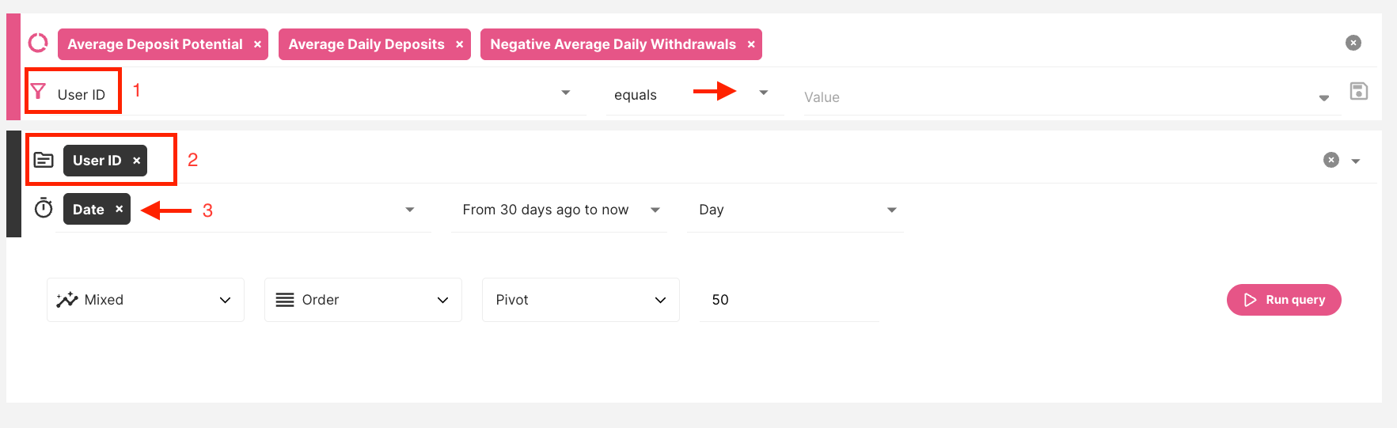This screenshot has width=1397, height=428.
Task: Remove Negative Average Daily Withdrawals measure
Action: (751, 44)
